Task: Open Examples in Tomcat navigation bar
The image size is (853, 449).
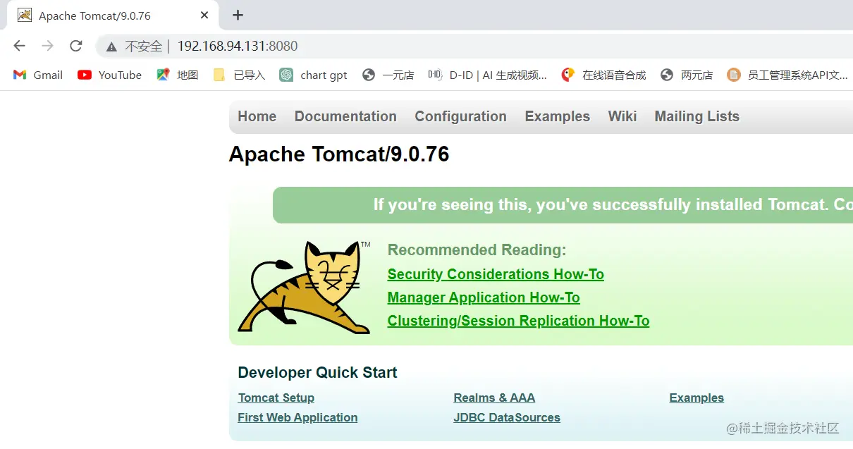Action: coord(557,116)
